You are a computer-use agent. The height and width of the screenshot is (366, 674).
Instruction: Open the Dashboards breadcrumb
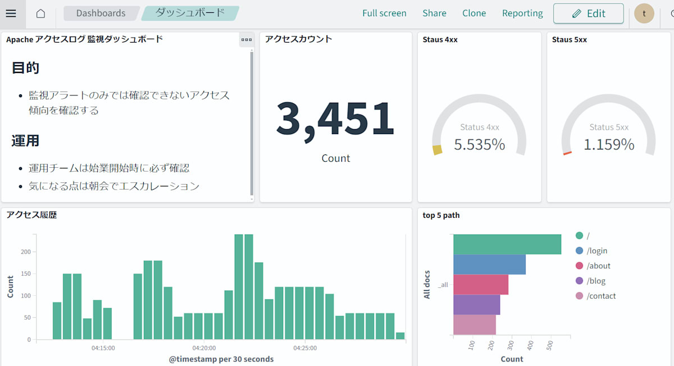[x=101, y=13]
